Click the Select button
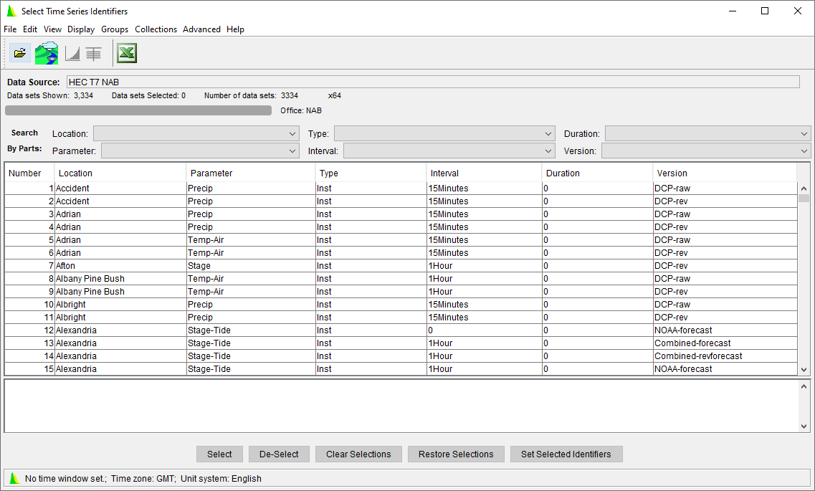The width and height of the screenshot is (815, 491). point(219,454)
